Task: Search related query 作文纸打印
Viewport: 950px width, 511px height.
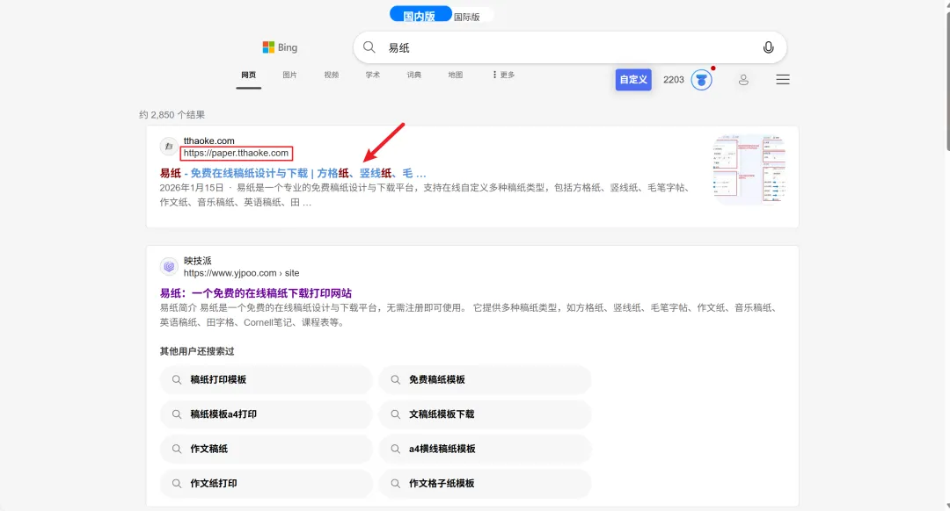Action: (266, 483)
